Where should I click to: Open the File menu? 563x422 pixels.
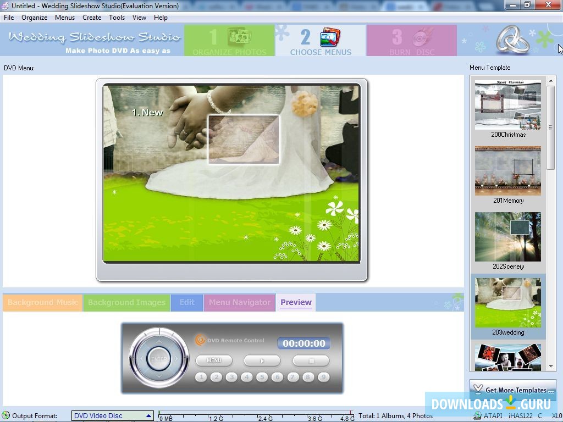point(9,18)
